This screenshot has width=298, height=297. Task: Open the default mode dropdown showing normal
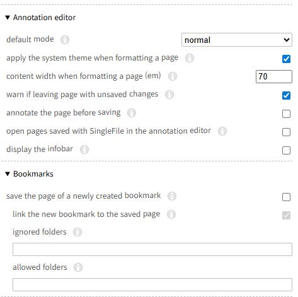point(237,40)
